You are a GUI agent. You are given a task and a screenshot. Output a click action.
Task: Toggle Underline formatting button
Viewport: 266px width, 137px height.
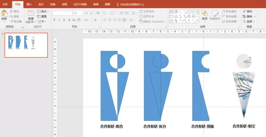click(64, 20)
